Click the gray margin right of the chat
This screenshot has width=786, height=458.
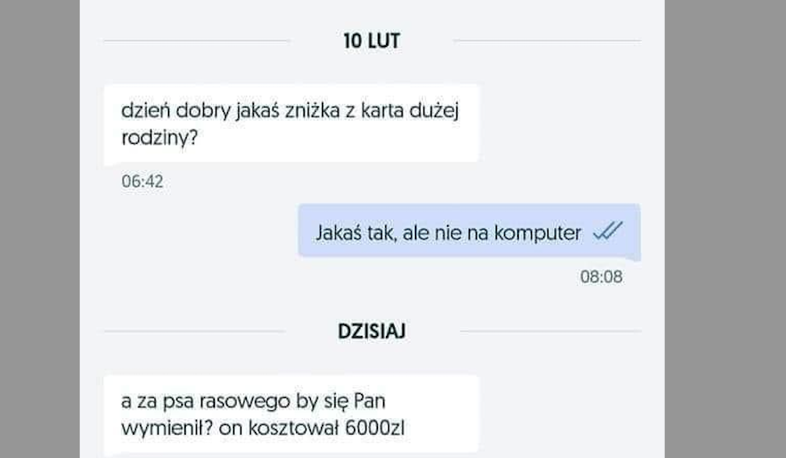(x=725, y=229)
